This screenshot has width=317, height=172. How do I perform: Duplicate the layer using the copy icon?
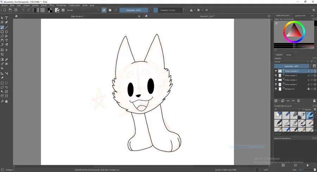click(x=282, y=101)
